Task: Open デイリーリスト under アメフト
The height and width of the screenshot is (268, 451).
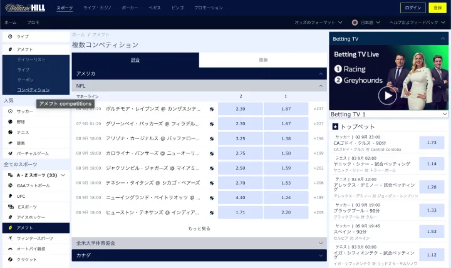Action: [31, 59]
